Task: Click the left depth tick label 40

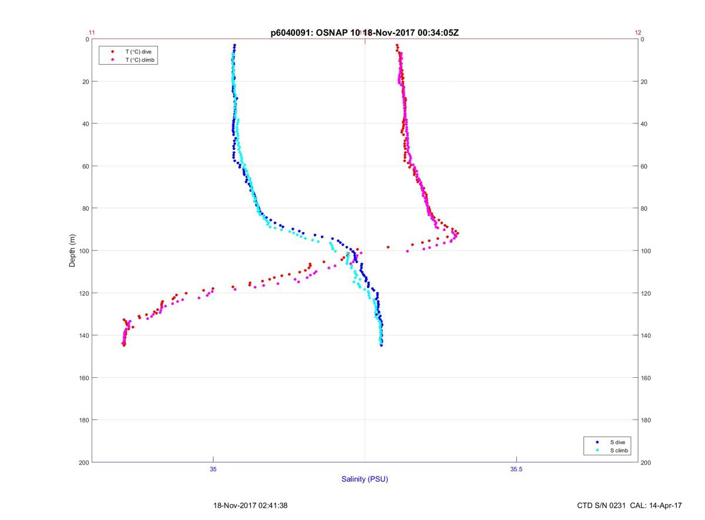Action: [85, 124]
